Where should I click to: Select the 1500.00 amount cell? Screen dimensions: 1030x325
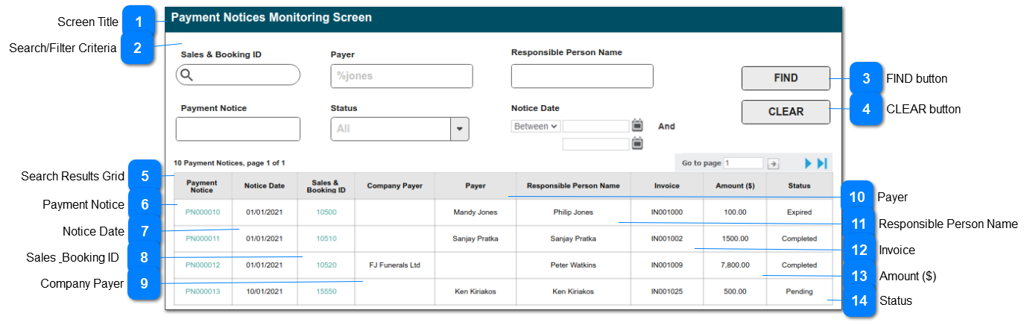[x=735, y=239]
